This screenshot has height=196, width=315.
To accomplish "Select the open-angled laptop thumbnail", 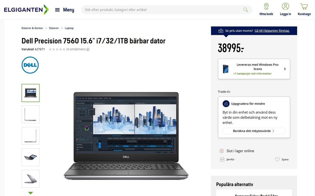I will pyautogui.click(x=30, y=157).
